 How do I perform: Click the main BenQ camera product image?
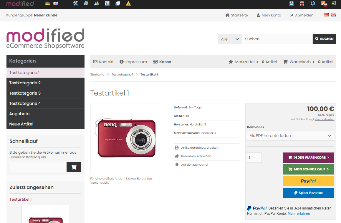(x=126, y=138)
